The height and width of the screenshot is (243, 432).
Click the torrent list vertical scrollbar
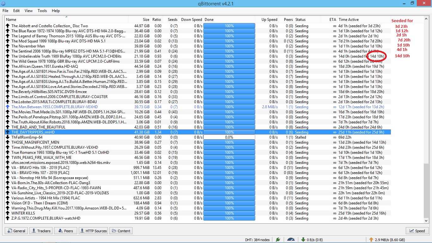pos(427,191)
